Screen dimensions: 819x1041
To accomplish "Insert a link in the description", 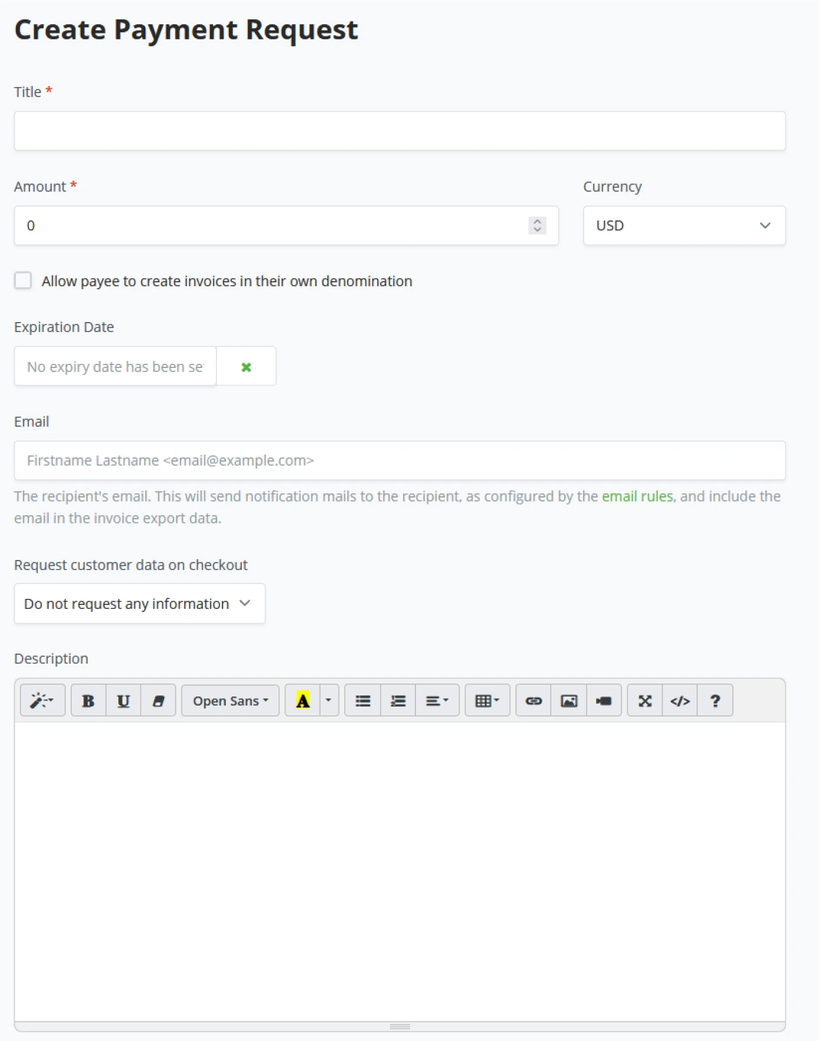I will tap(534, 701).
